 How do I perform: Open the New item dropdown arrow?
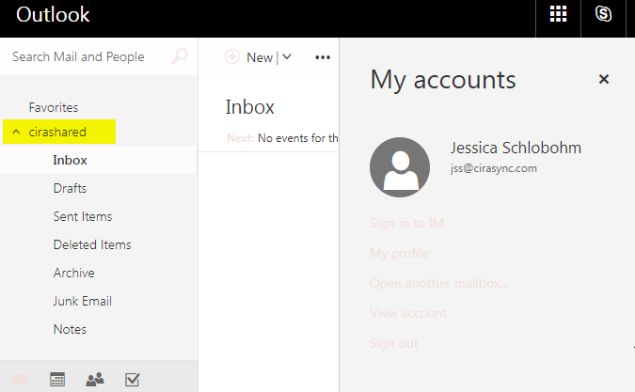pyautogui.click(x=287, y=57)
